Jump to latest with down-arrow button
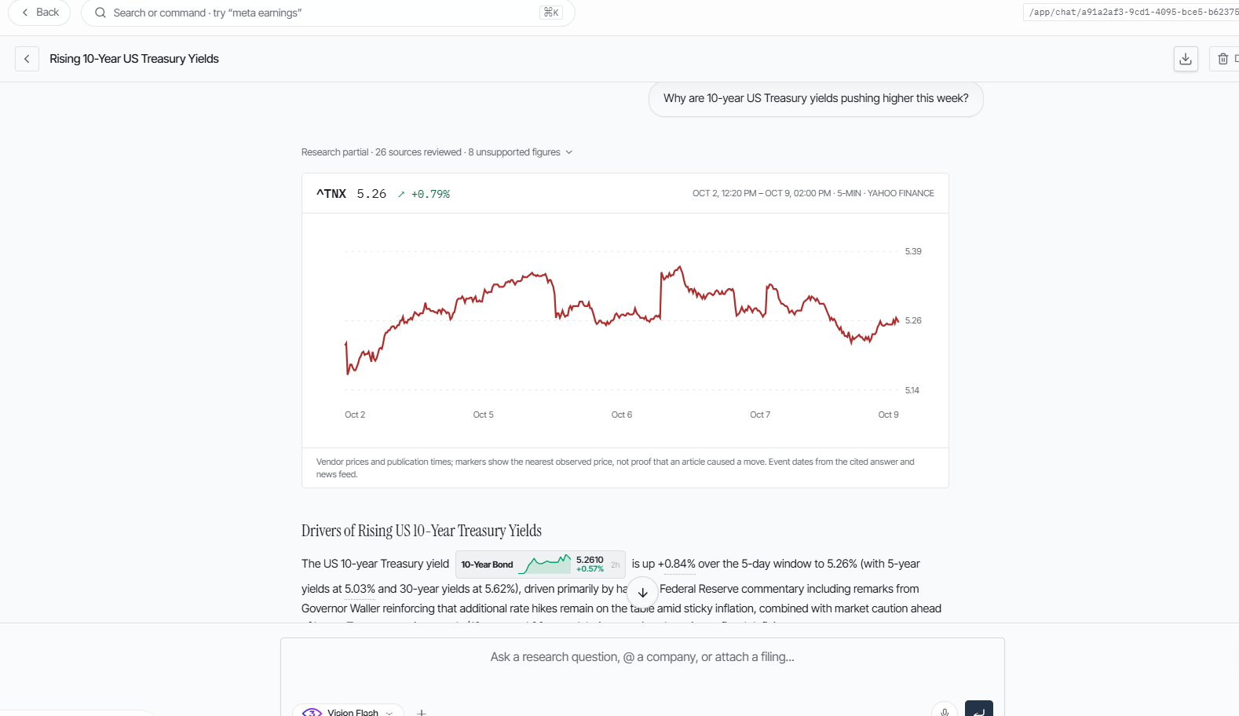 pyautogui.click(x=643, y=593)
